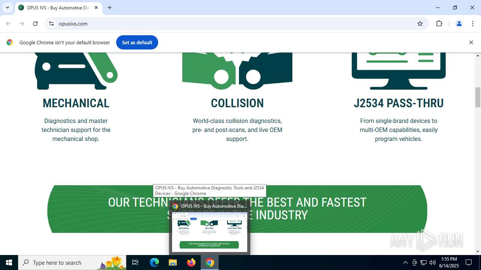481x270 pixels.
Task: Click the page vertical scrollbar thumb
Action: [478, 97]
